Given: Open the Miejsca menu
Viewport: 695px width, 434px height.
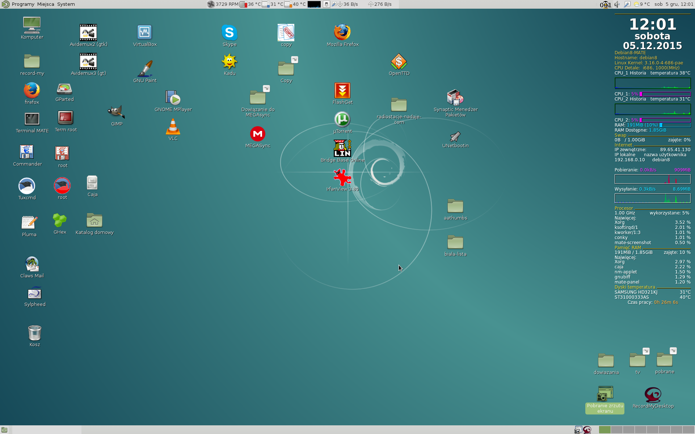Looking at the screenshot, I should (46, 4).
